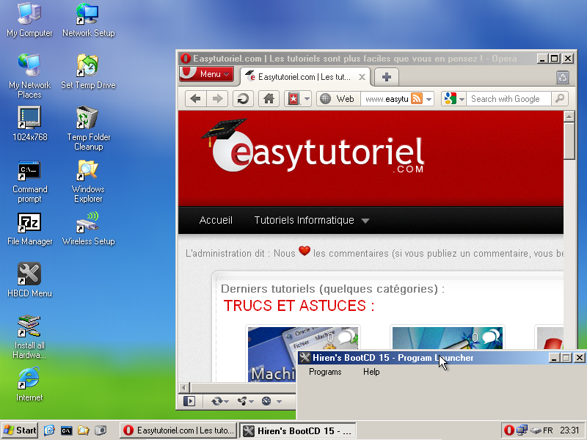Click Accueil navigation link
Viewport: 587px width, 440px height.
click(216, 220)
